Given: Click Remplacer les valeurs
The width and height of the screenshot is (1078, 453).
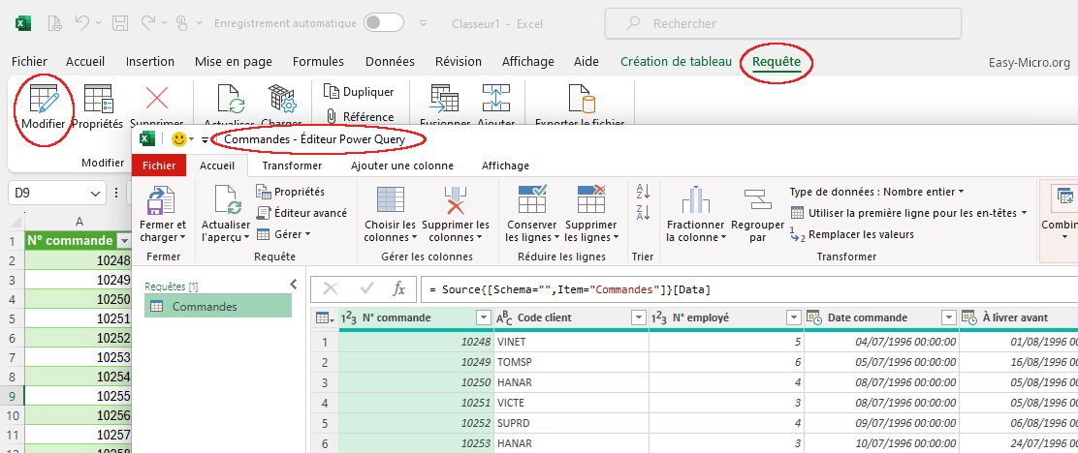Looking at the screenshot, I should click(852, 235).
